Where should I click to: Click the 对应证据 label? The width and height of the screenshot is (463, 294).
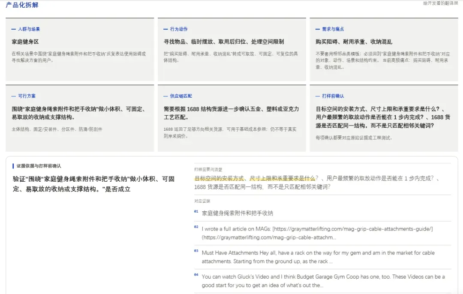click(202, 201)
